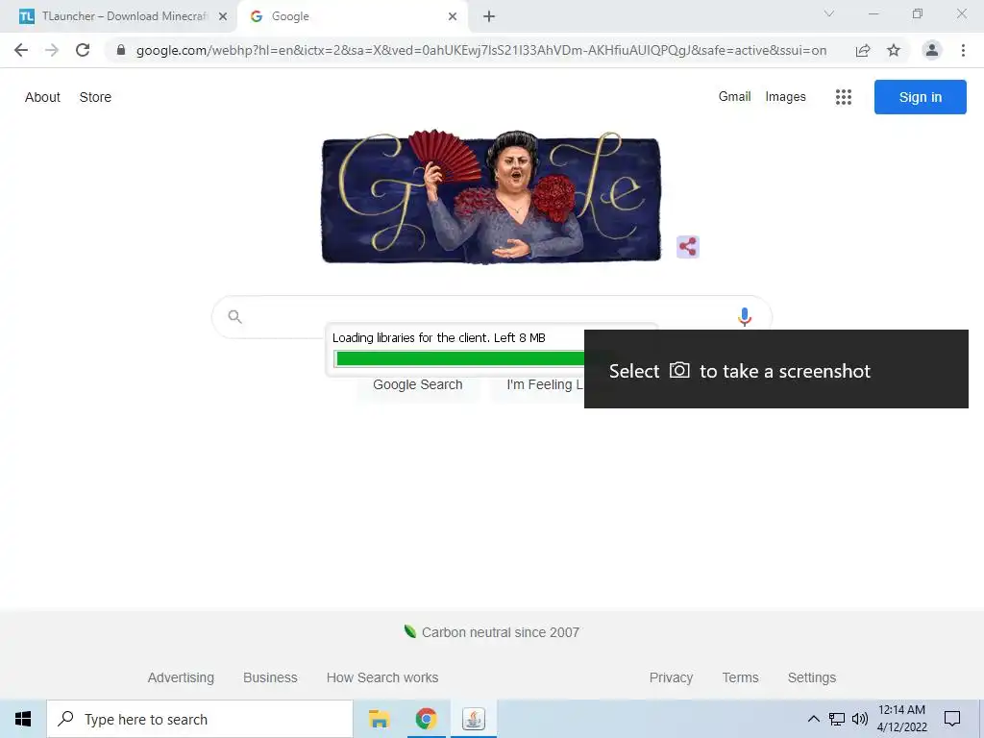This screenshot has height=738, width=984.
Task: Open Chrome's three-dot menu
Action: 963,50
